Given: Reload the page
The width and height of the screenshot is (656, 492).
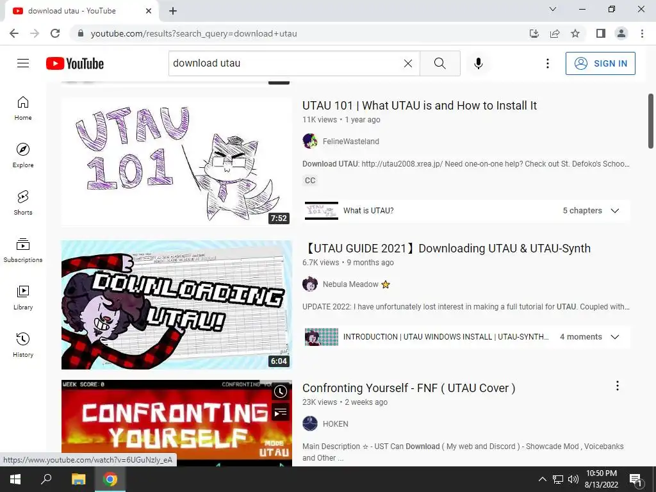Looking at the screenshot, I should coord(55,33).
